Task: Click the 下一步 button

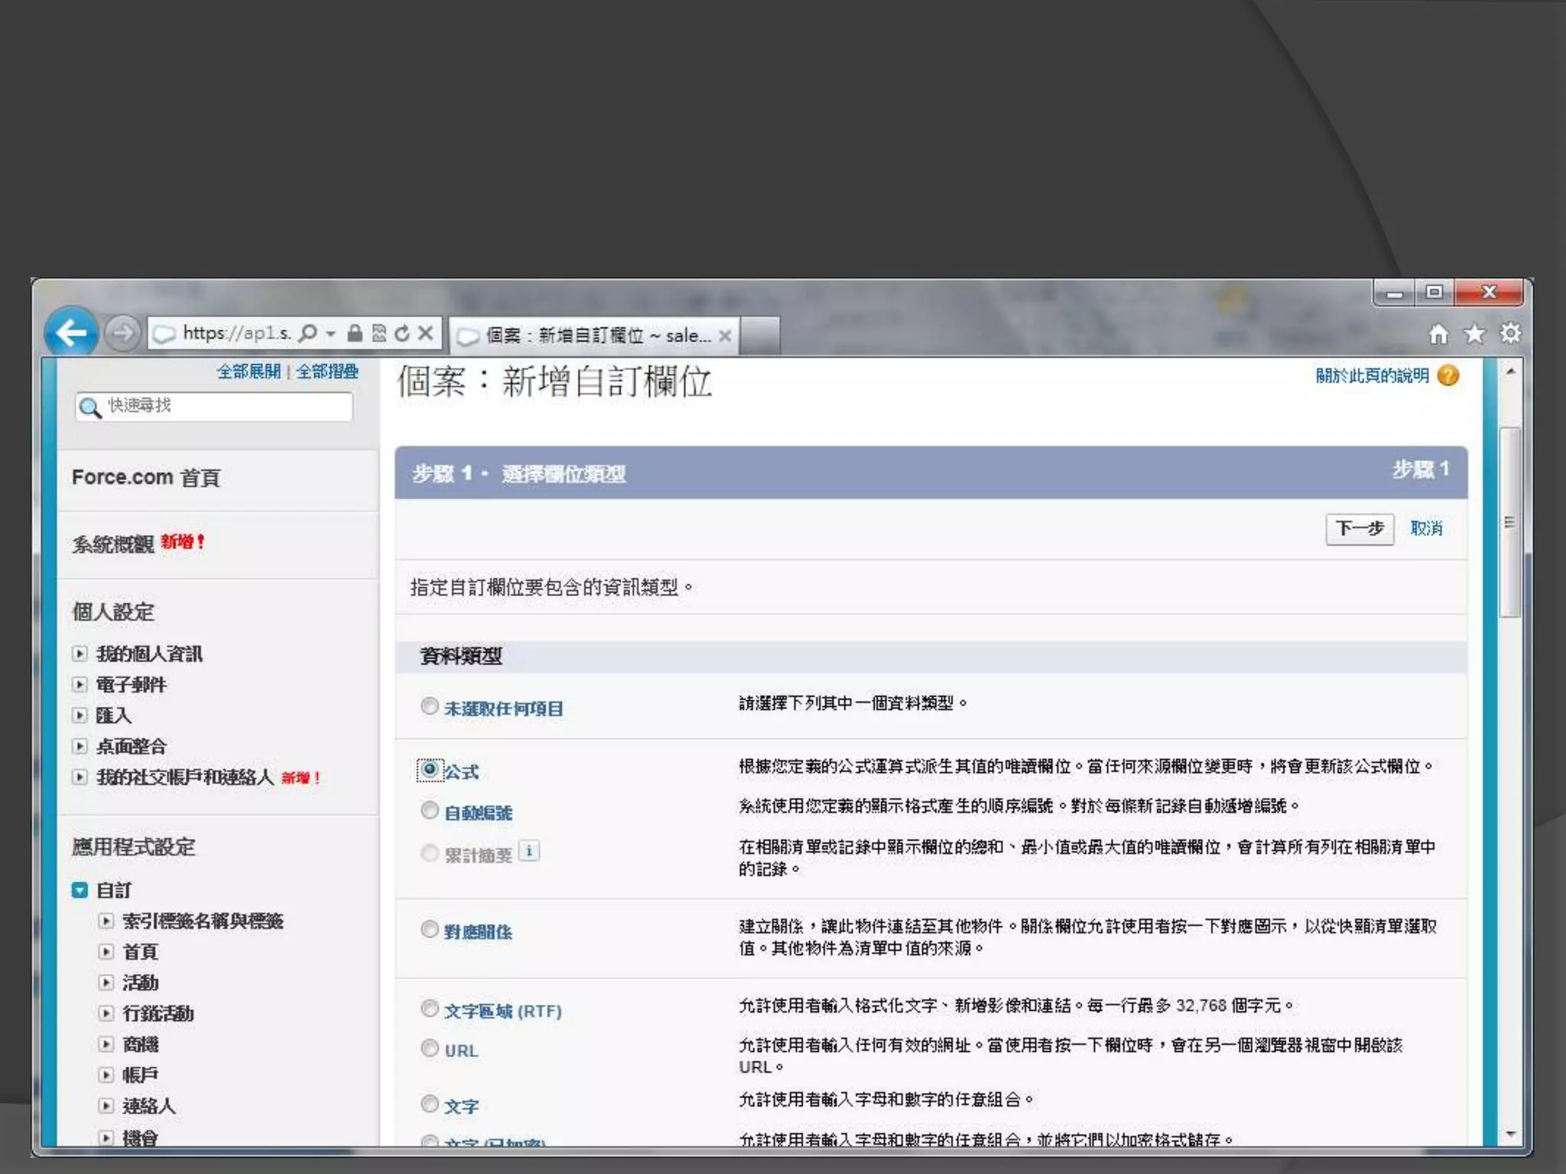Action: tap(1360, 529)
